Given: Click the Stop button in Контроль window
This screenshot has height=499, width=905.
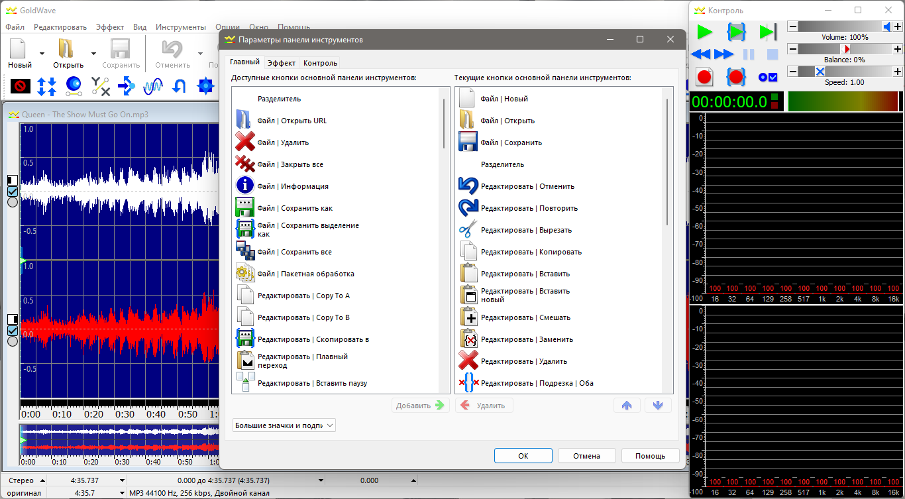Looking at the screenshot, I should [772, 54].
